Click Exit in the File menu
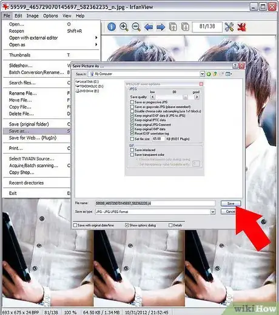 pos(37,193)
